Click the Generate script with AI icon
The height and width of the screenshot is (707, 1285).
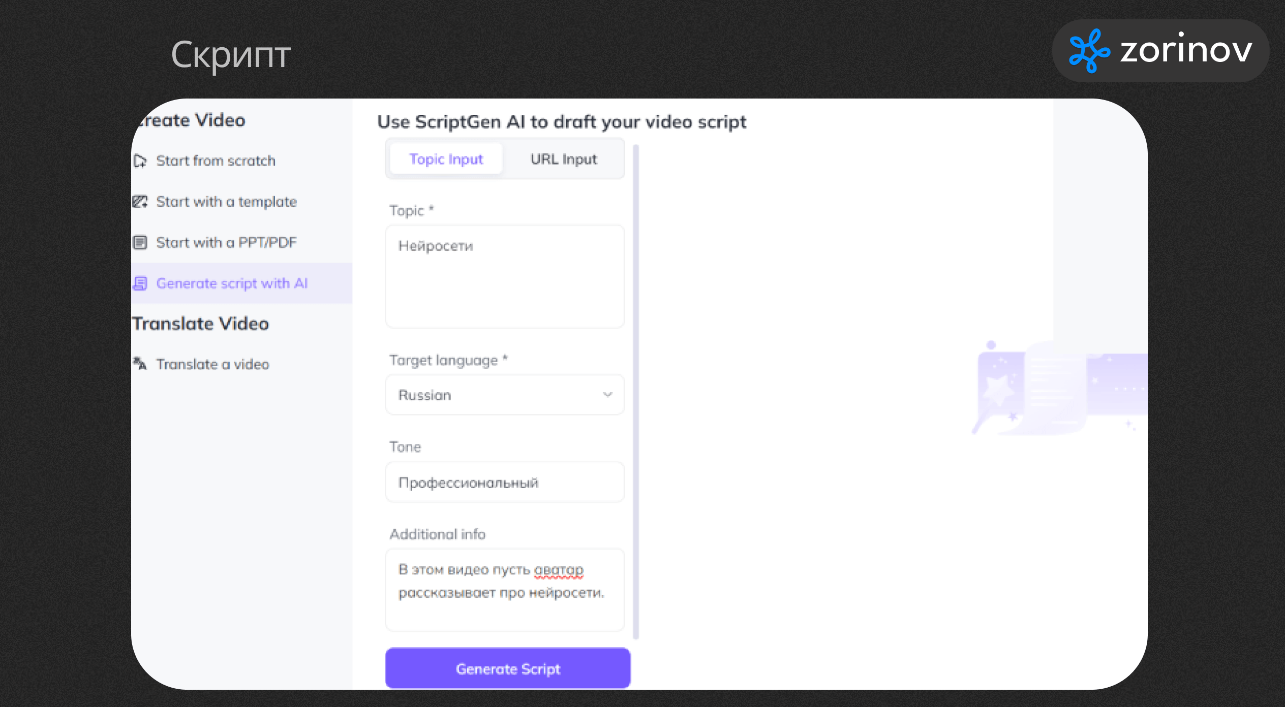click(140, 283)
